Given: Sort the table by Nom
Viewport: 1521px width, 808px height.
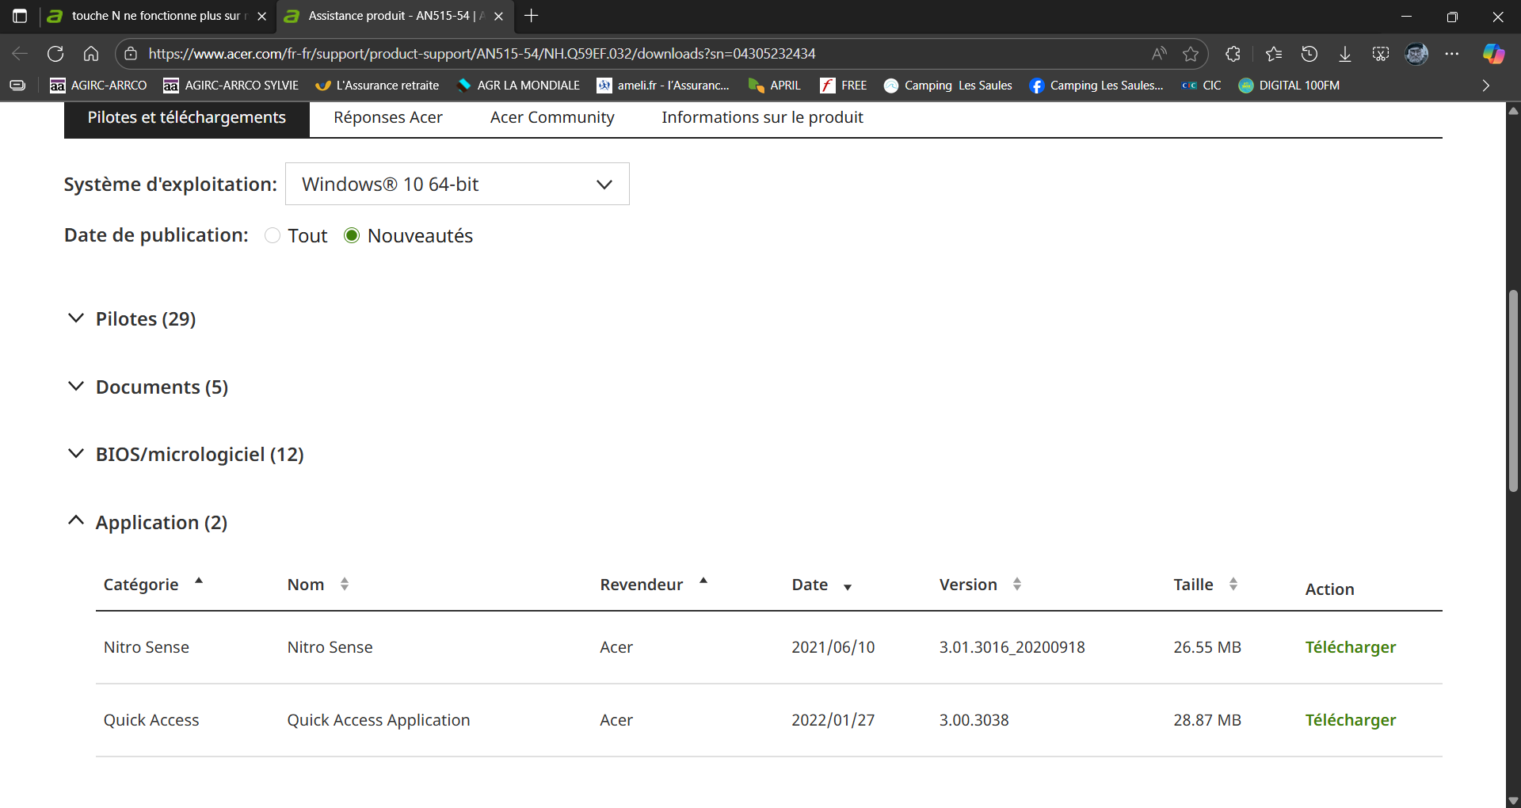Looking at the screenshot, I should (318, 585).
